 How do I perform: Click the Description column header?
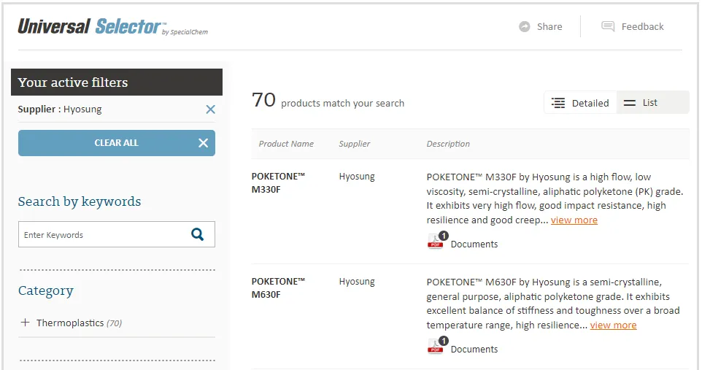448,144
